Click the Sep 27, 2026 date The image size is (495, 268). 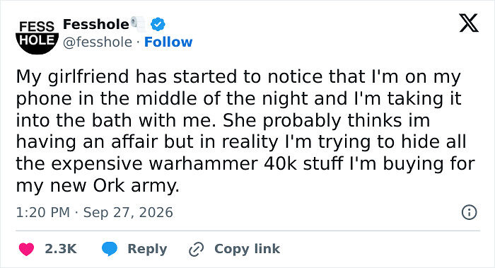point(128,212)
